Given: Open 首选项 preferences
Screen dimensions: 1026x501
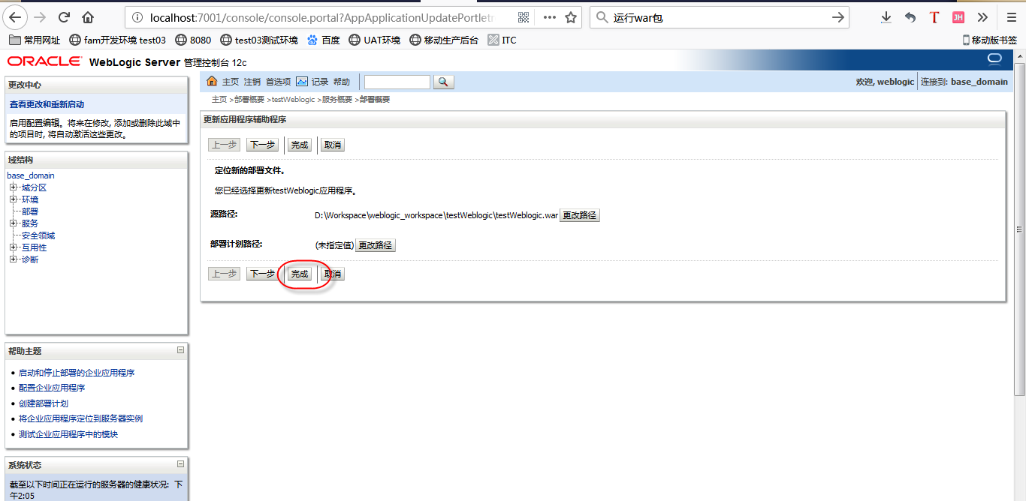Looking at the screenshot, I should [x=279, y=82].
